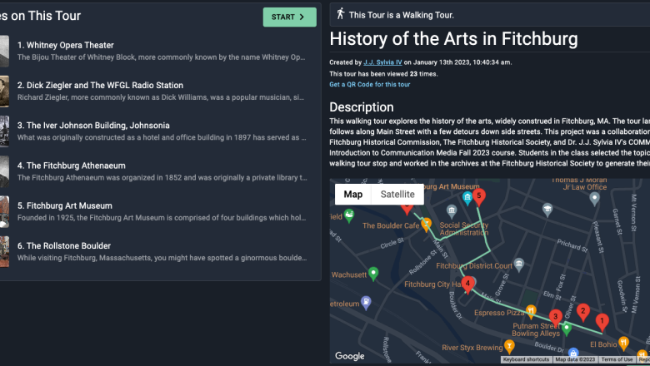Image resolution: width=650 pixels, height=366 pixels.
Task: Click the Wachusett green location pin
Action: pos(373,274)
